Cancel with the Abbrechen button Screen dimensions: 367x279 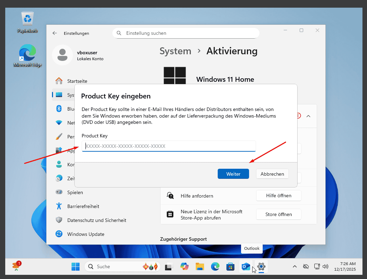pyautogui.click(x=272, y=174)
